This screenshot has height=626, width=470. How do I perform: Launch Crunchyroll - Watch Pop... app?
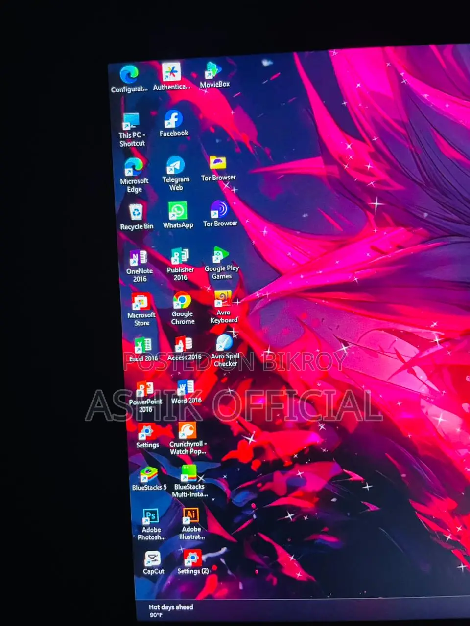[188, 439]
